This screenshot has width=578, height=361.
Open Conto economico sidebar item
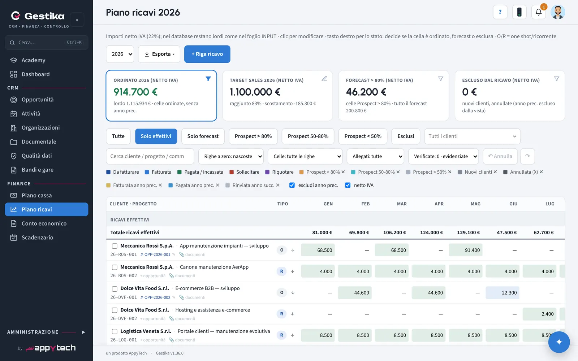(47, 223)
